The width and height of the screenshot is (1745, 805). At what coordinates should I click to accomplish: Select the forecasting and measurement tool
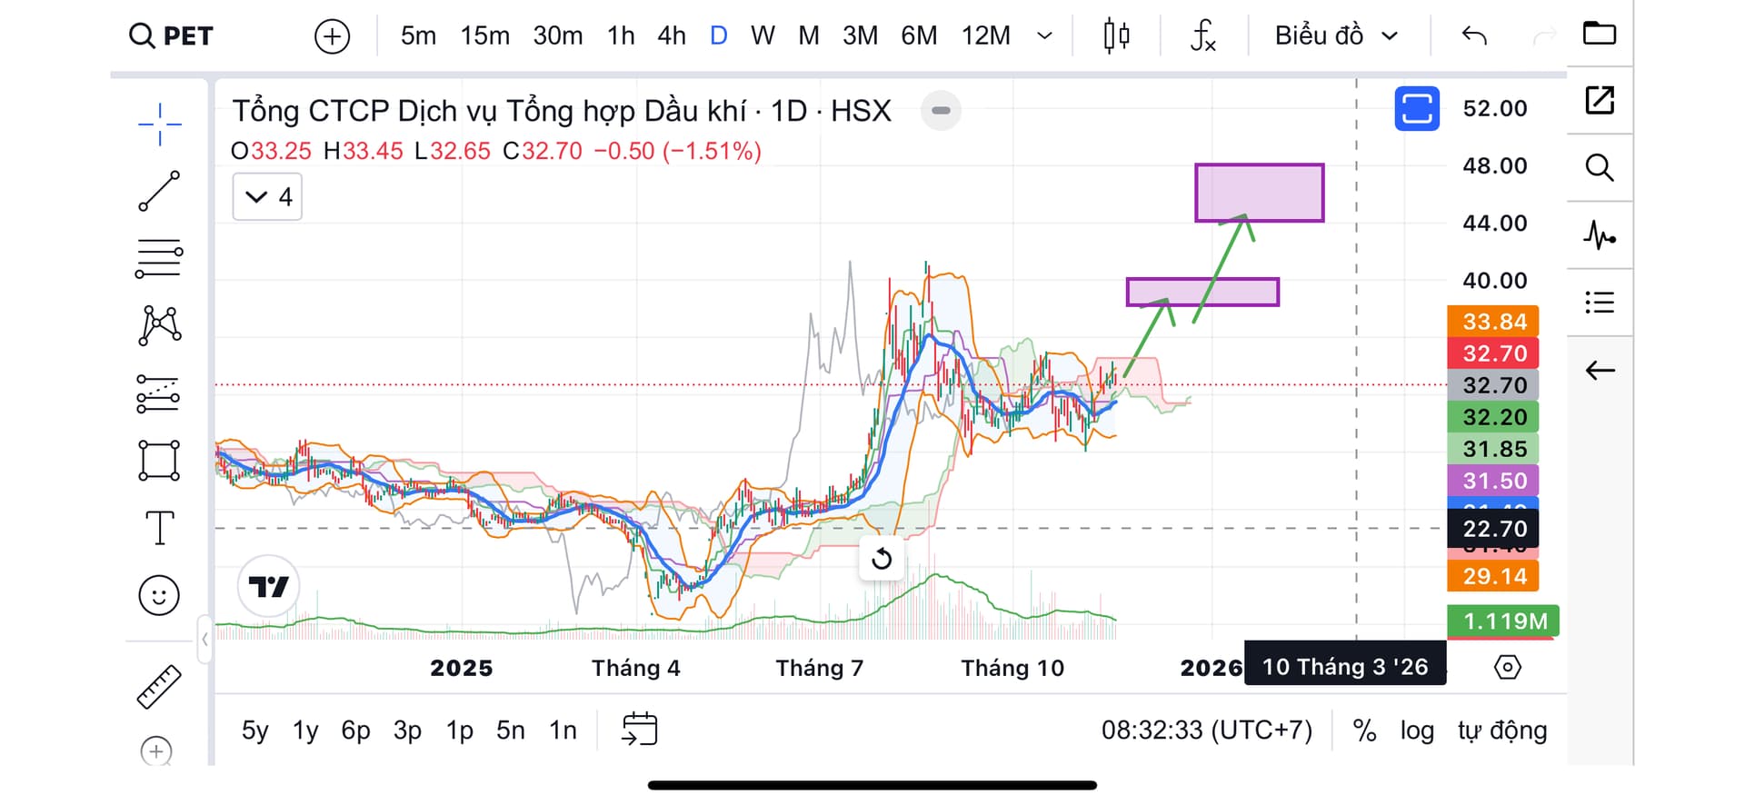click(x=159, y=393)
